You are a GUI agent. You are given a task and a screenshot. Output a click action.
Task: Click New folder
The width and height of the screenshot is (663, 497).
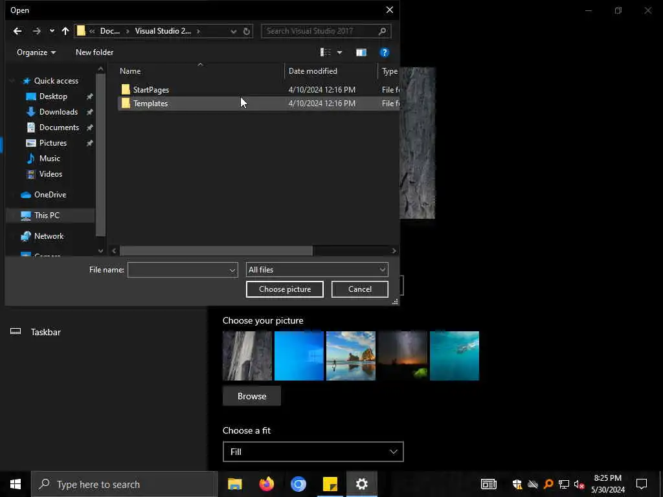coord(95,52)
